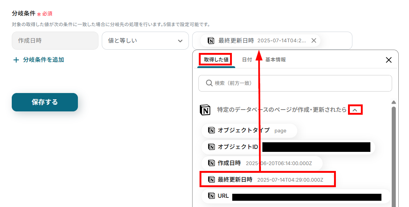Click Notion icon next to URL
Image resolution: width=409 pixels, height=207 pixels.
click(211, 196)
